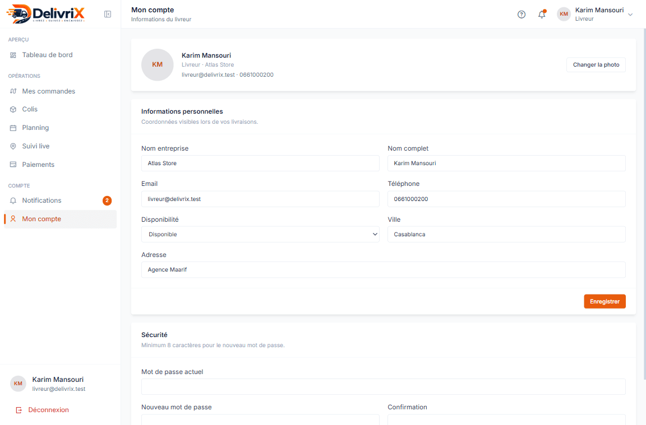Click the Notifications bell icon in sidebar
Screen dimensions: 646x425
(x=13, y=201)
